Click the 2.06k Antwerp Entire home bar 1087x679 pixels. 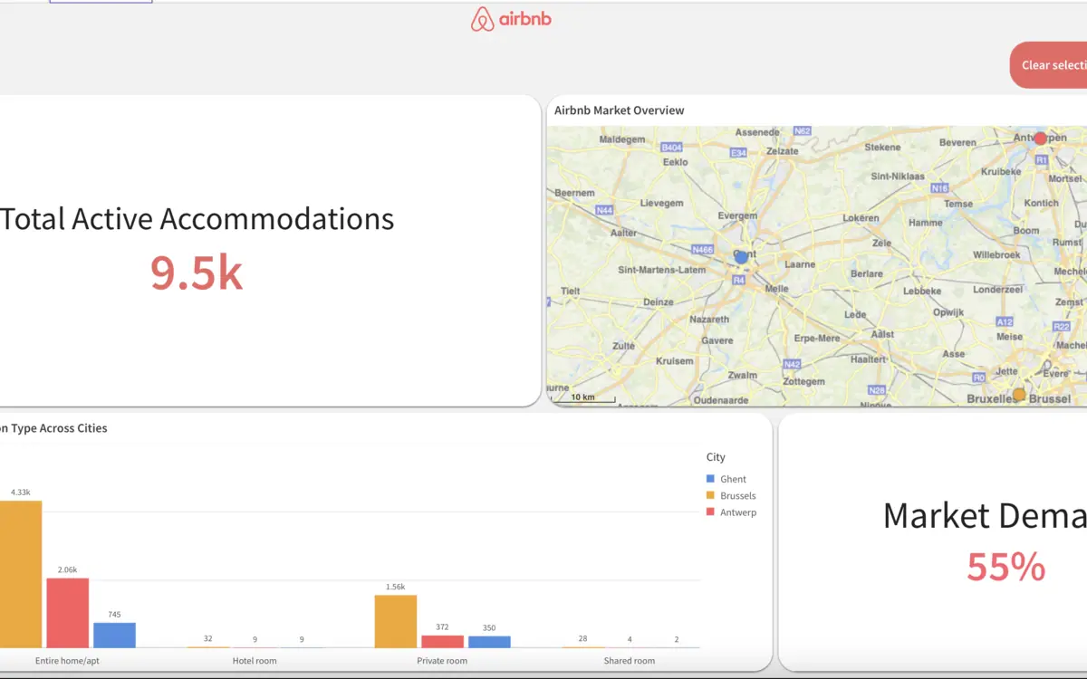tap(68, 613)
